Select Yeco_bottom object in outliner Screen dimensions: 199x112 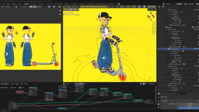[174, 49]
